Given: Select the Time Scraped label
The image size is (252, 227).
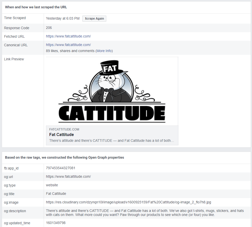Looking at the screenshot, I should [x=15, y=18].
